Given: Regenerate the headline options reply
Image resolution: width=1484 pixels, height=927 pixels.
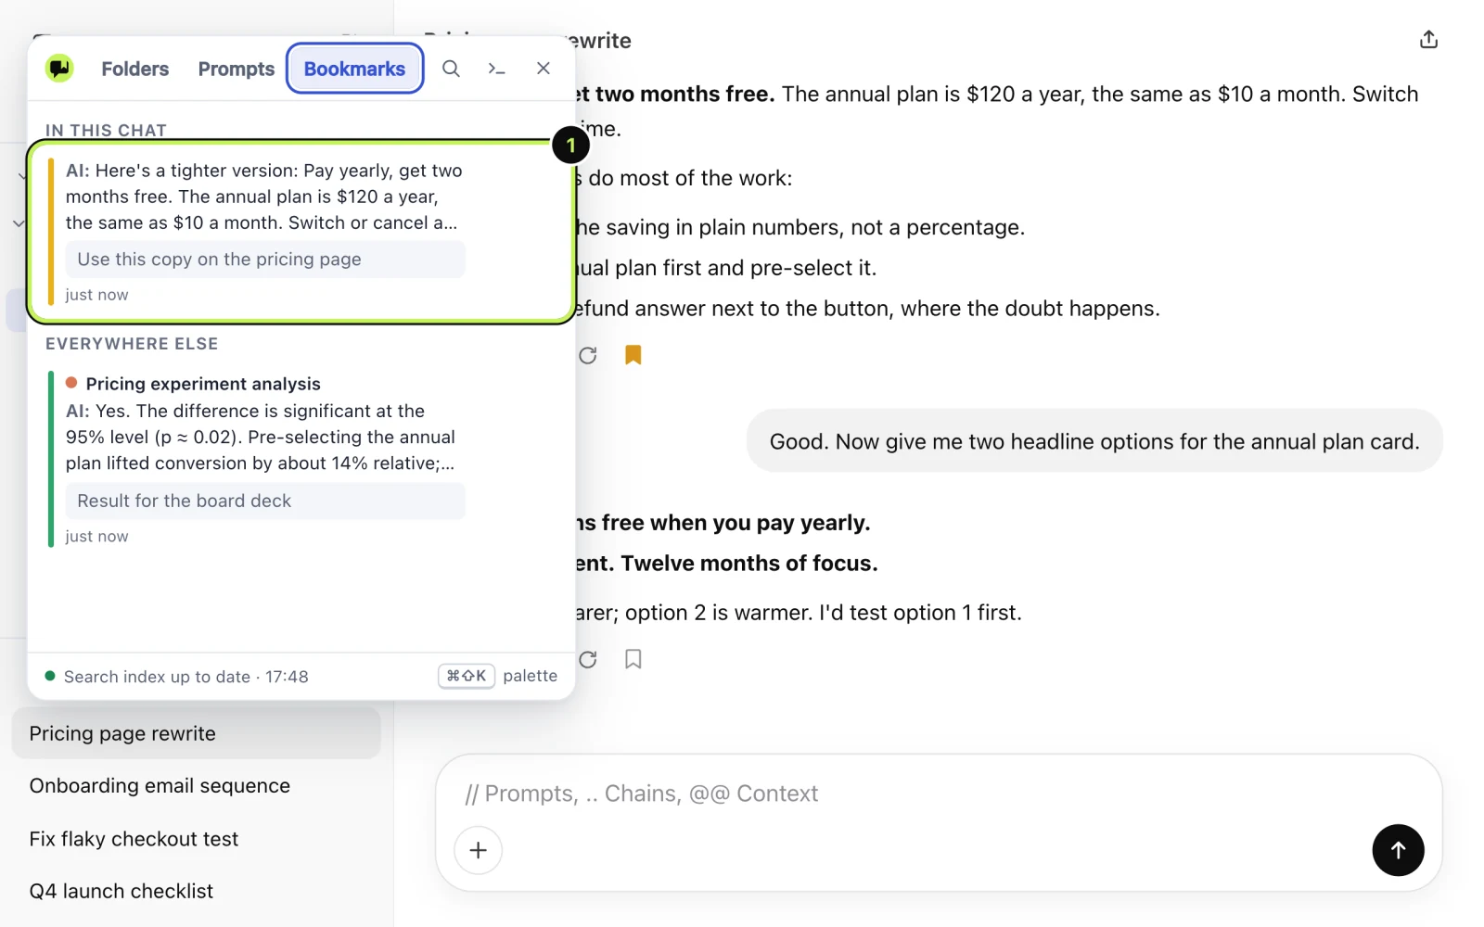Looking at the screenshot, I should pyautogui.click(x=588, y=659).
